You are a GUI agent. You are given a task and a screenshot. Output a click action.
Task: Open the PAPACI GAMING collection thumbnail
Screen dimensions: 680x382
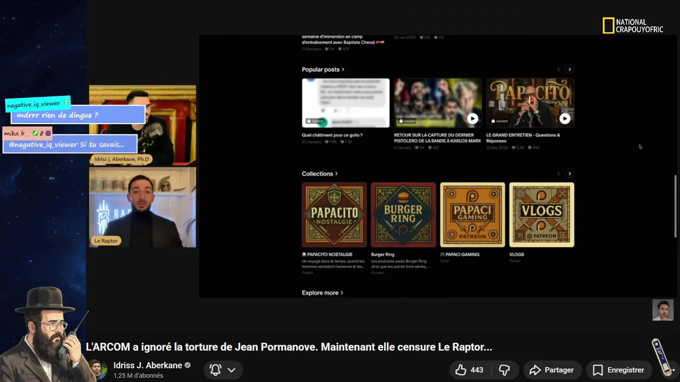click(x=472, y=215)
